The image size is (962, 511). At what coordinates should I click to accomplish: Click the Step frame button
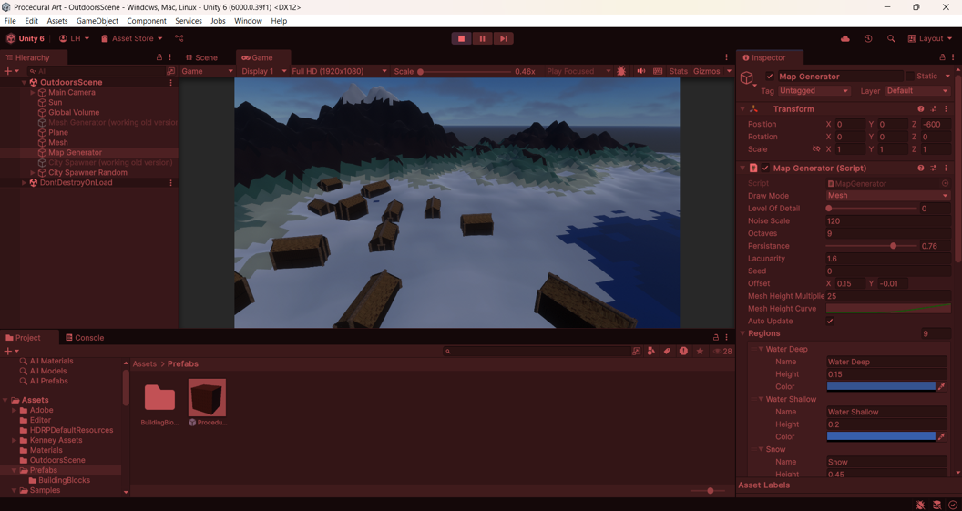[x=503, y=38]
